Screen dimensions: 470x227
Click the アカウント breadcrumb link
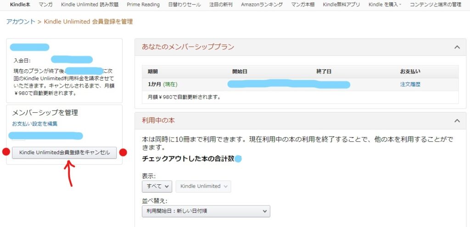[21, 22]
